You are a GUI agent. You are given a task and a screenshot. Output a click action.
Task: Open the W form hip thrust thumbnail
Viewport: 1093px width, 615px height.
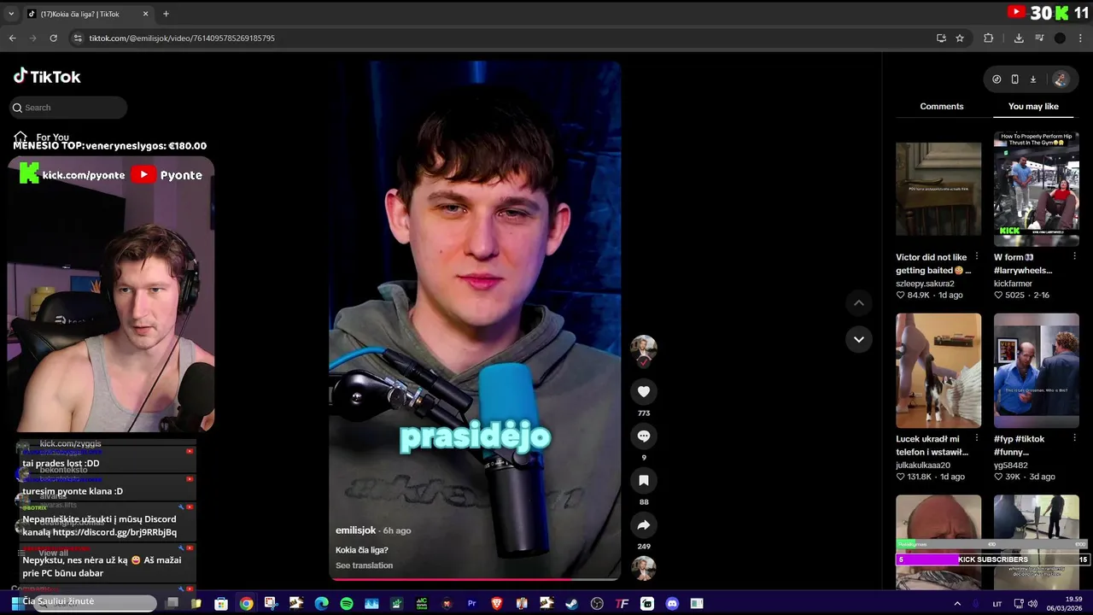pyautogui.click(x=1036, y=189)
